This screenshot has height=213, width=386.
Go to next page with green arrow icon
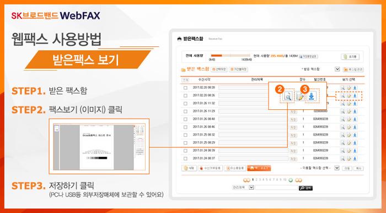[x=291, y=180]
